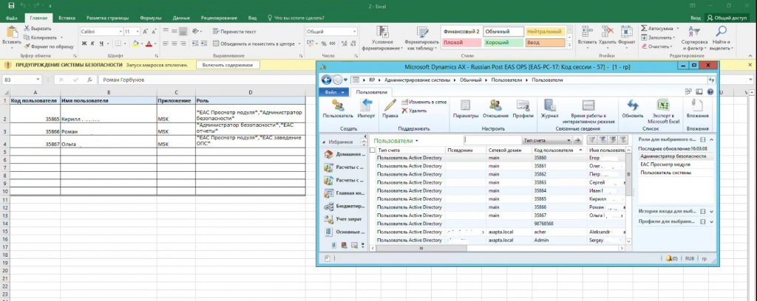
Task: Click Экспорт в Microsoft Excel icon
Action: pyautogui.click(x=663, y=106)
